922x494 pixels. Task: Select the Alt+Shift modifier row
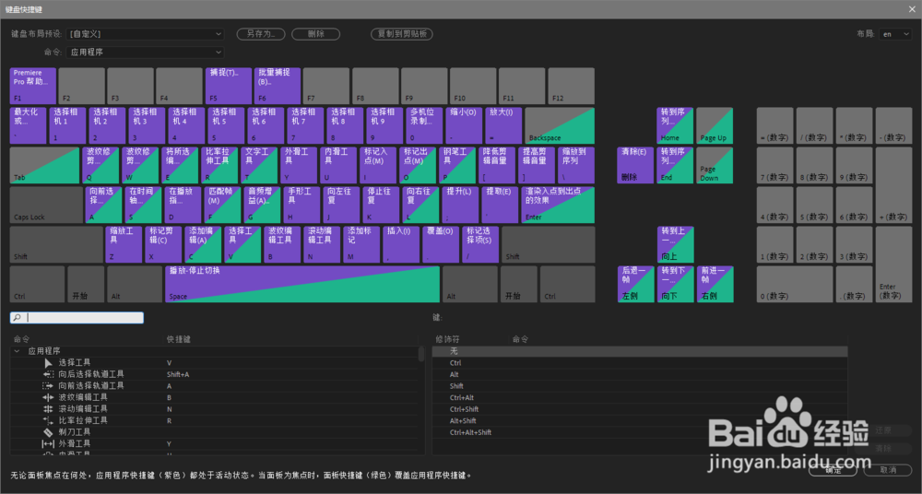point(640,420)
